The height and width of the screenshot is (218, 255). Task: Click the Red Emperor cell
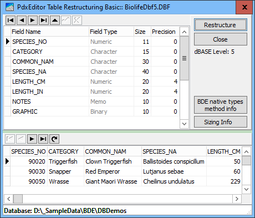tap(113, 171)
